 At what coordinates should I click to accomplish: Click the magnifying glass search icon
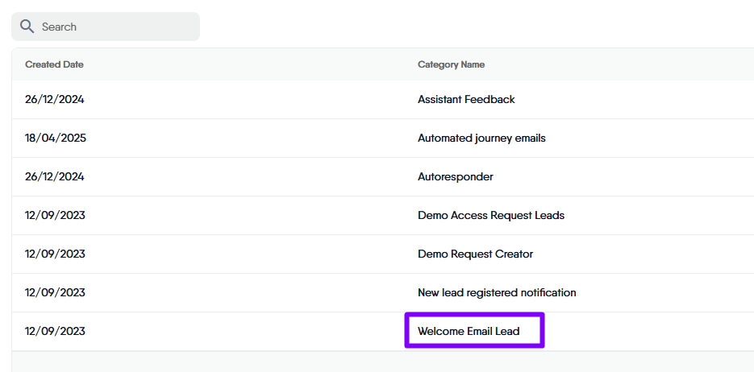pyautogui.click(x=27, y=27)
